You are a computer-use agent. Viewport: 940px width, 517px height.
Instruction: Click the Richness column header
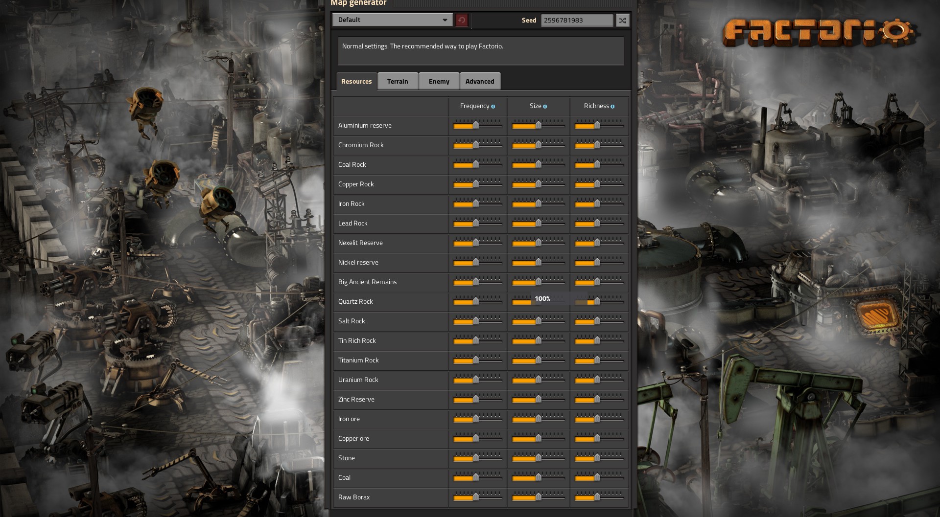click(x=596, y=106)
